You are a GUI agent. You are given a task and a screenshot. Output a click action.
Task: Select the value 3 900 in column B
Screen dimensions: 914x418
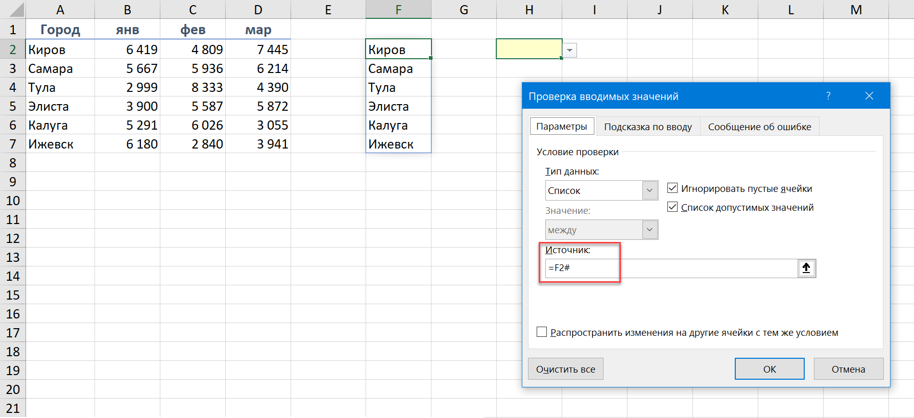click(x=127, y=106)
